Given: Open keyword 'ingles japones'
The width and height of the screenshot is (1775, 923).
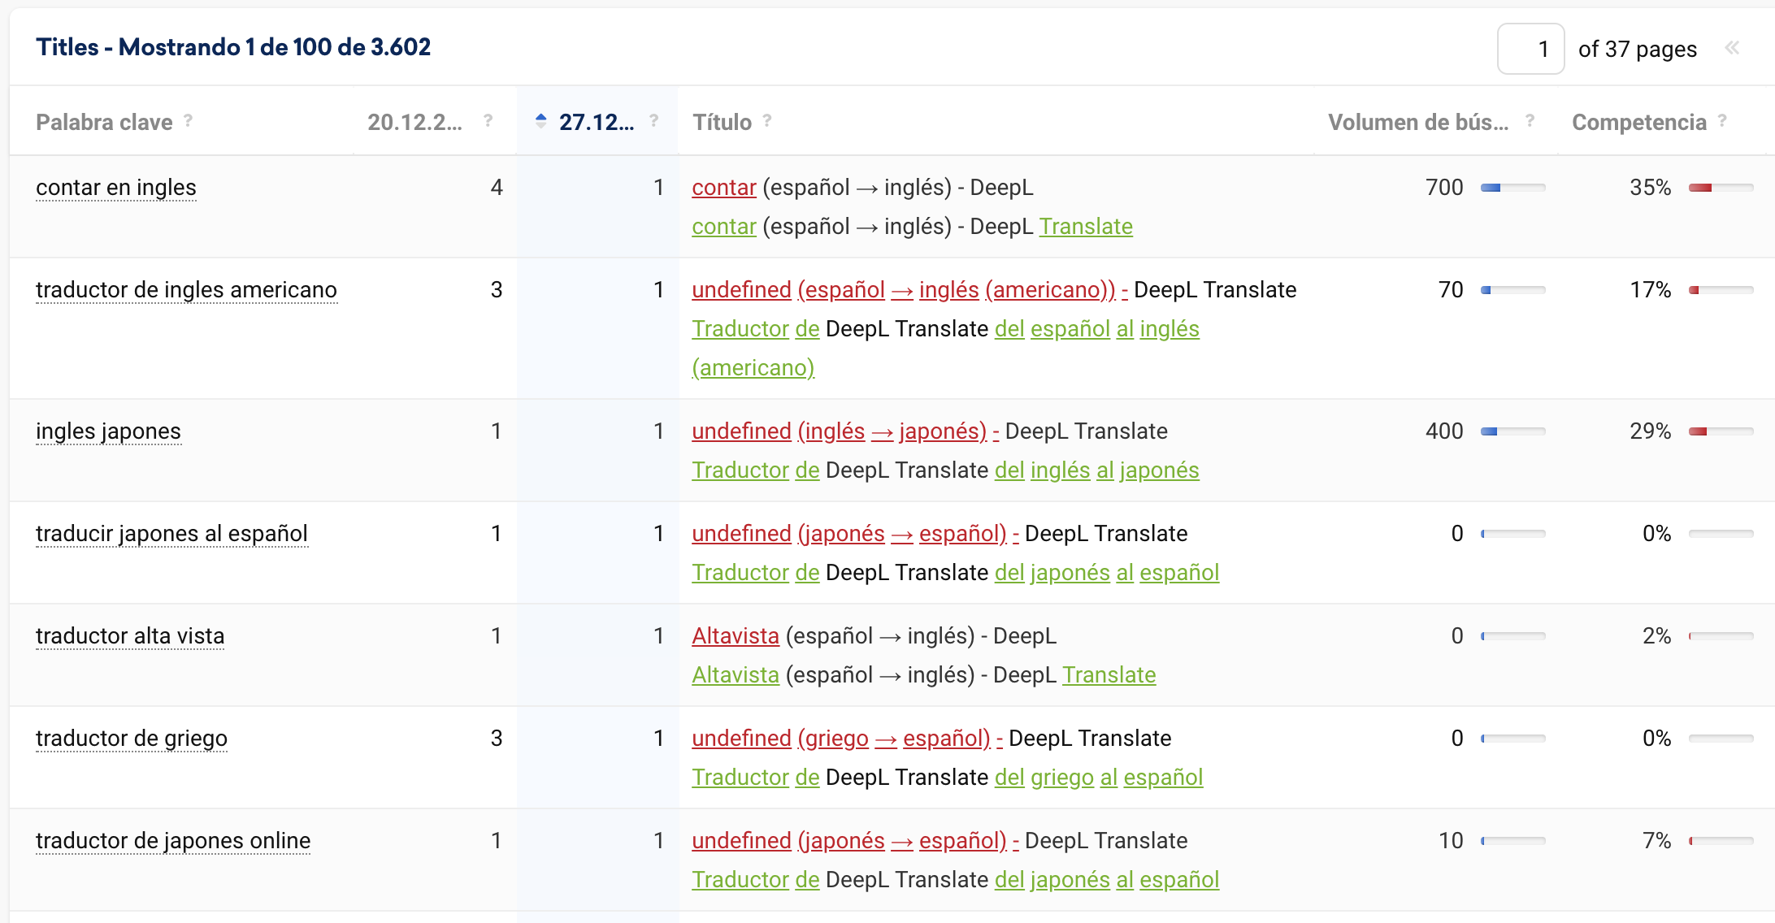Looking at the screenshot, I should point(108,431).
